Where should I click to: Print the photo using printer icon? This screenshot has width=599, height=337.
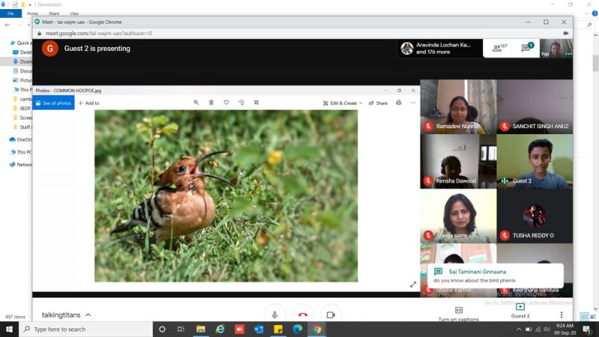tap(398, 103)
